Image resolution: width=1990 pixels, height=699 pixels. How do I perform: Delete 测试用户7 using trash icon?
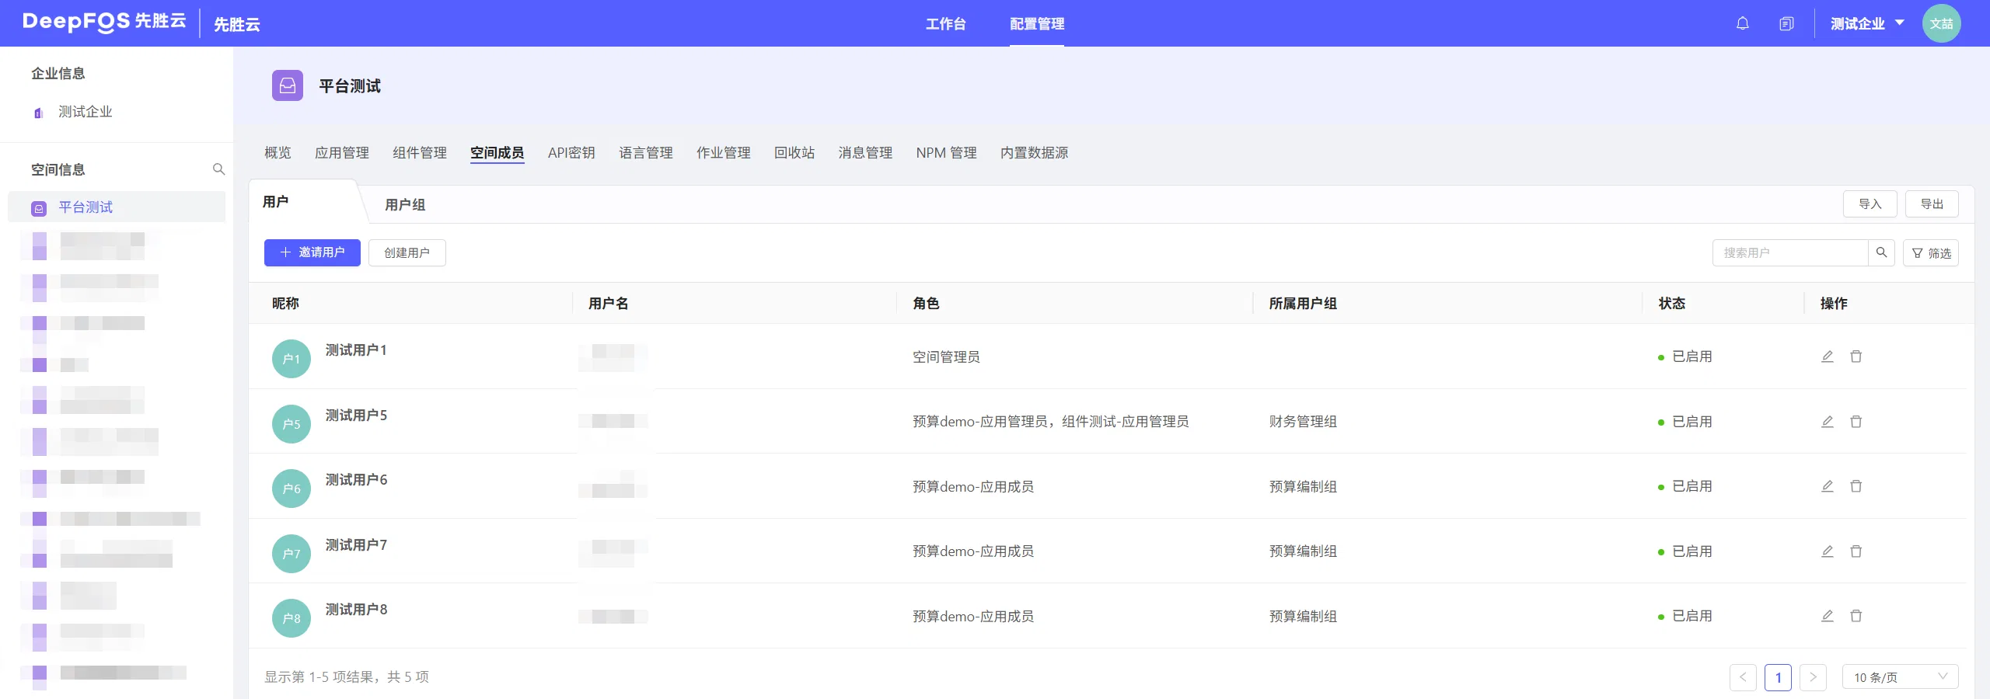[1856, 551]
